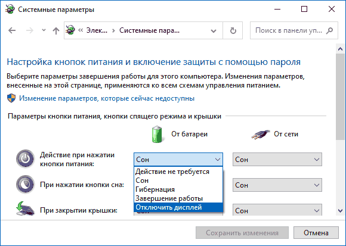346x246 pixels.
Task: Click the search magnifier icon
Action: click(330, 30)
